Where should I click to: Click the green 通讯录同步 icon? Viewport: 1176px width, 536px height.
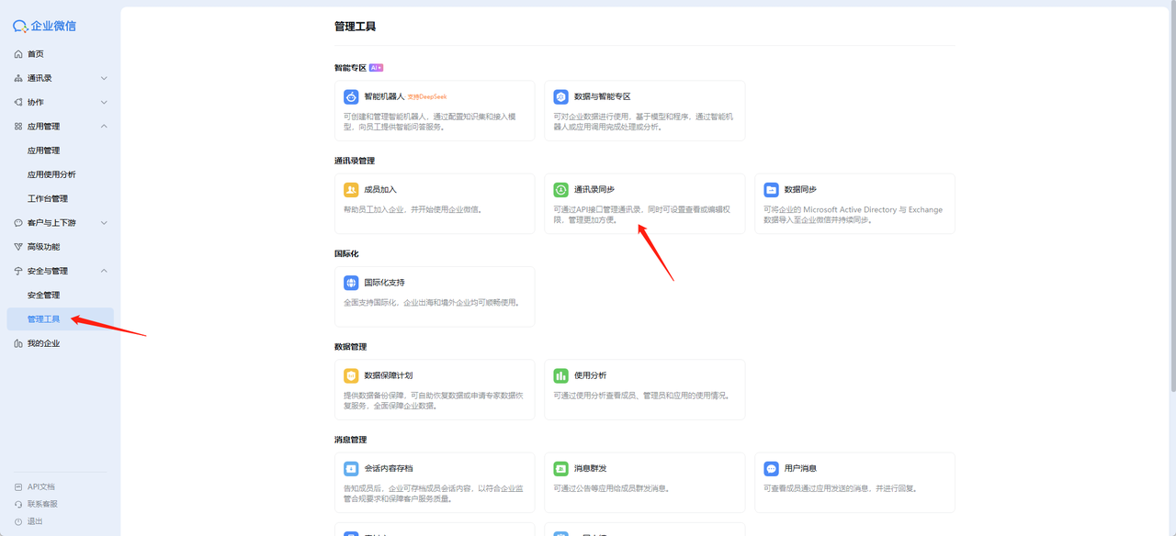pyautogui.click(x=560, y=190)
